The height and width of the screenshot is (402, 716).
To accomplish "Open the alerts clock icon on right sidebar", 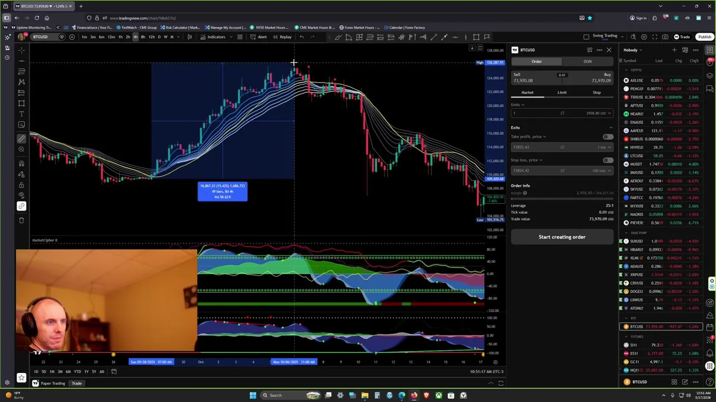I will click(710, 63).
